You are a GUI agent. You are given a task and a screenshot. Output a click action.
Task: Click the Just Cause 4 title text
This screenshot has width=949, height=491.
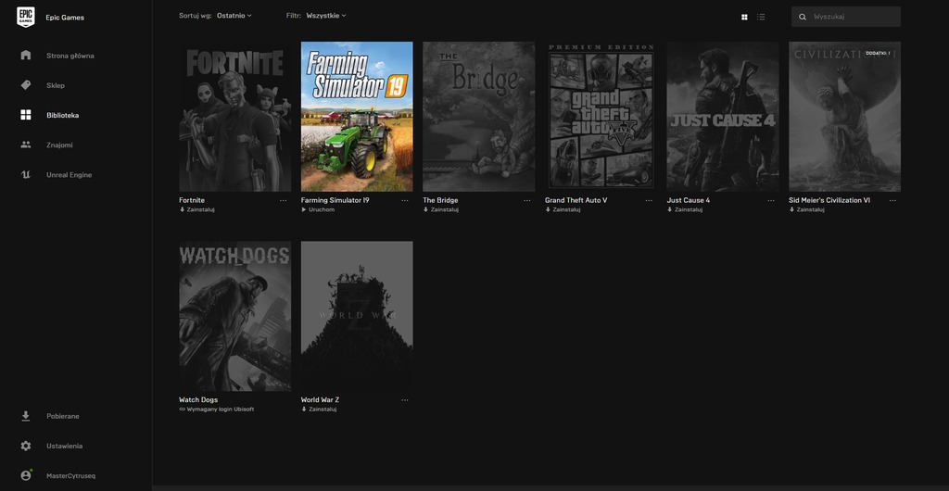(689, 200)
